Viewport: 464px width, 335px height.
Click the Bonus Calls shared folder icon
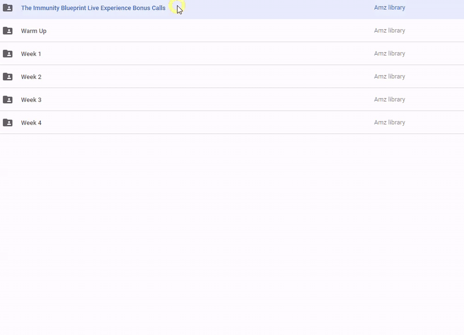[8, 8]
